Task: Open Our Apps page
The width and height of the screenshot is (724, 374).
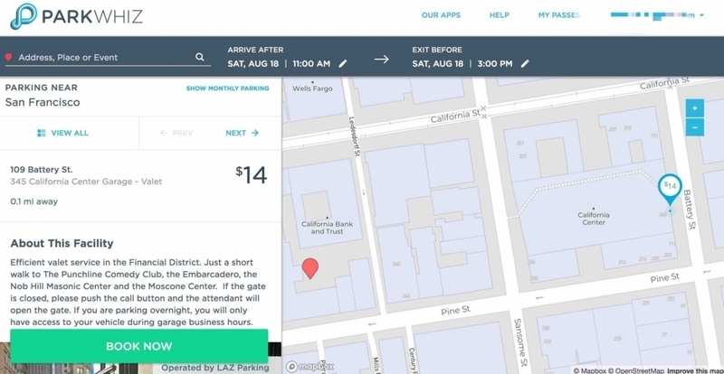Action: pyautogui.click(x=441, y=15)
